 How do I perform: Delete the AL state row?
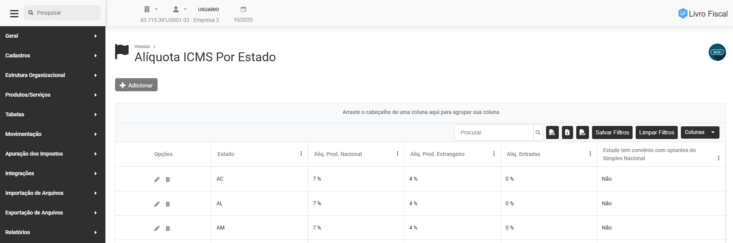click(x=168, y=204)
